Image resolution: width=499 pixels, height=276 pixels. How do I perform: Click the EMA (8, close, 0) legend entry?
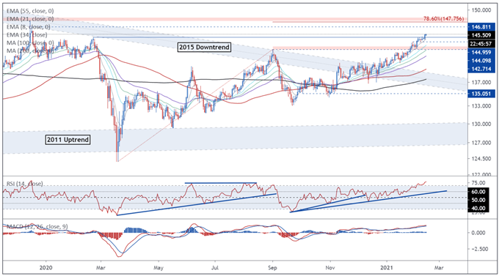pyautogui.click(x=29, y=27)
